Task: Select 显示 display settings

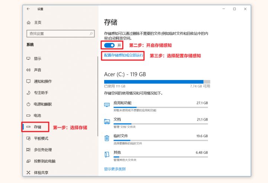Action: [x=37, y=59]
